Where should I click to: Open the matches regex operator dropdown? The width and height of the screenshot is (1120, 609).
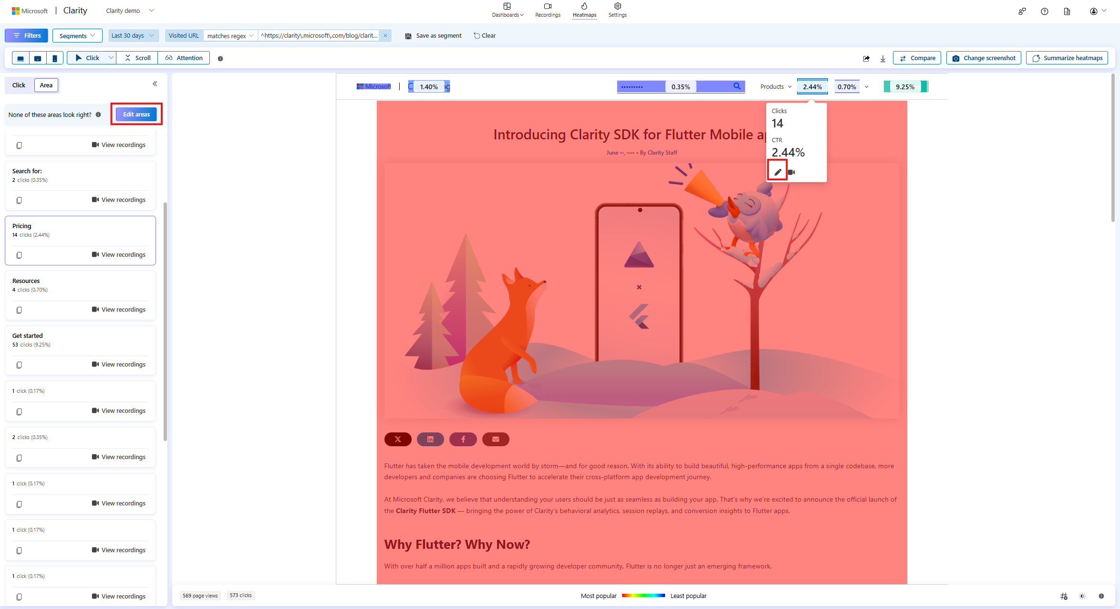(230, 36)
